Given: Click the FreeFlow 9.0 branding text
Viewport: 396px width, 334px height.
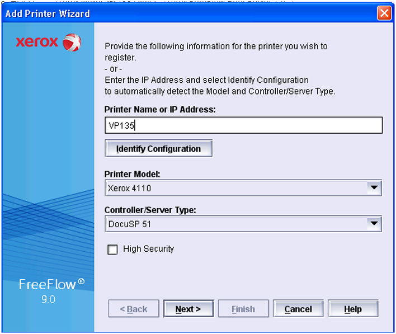Looking at the screenshot, I should (x=51, y=291).
